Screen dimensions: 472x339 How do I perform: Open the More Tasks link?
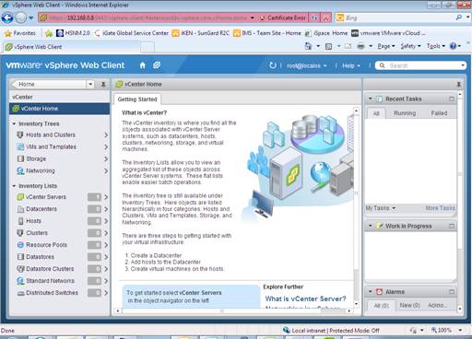pyautogui.click(x=440, y=208)
